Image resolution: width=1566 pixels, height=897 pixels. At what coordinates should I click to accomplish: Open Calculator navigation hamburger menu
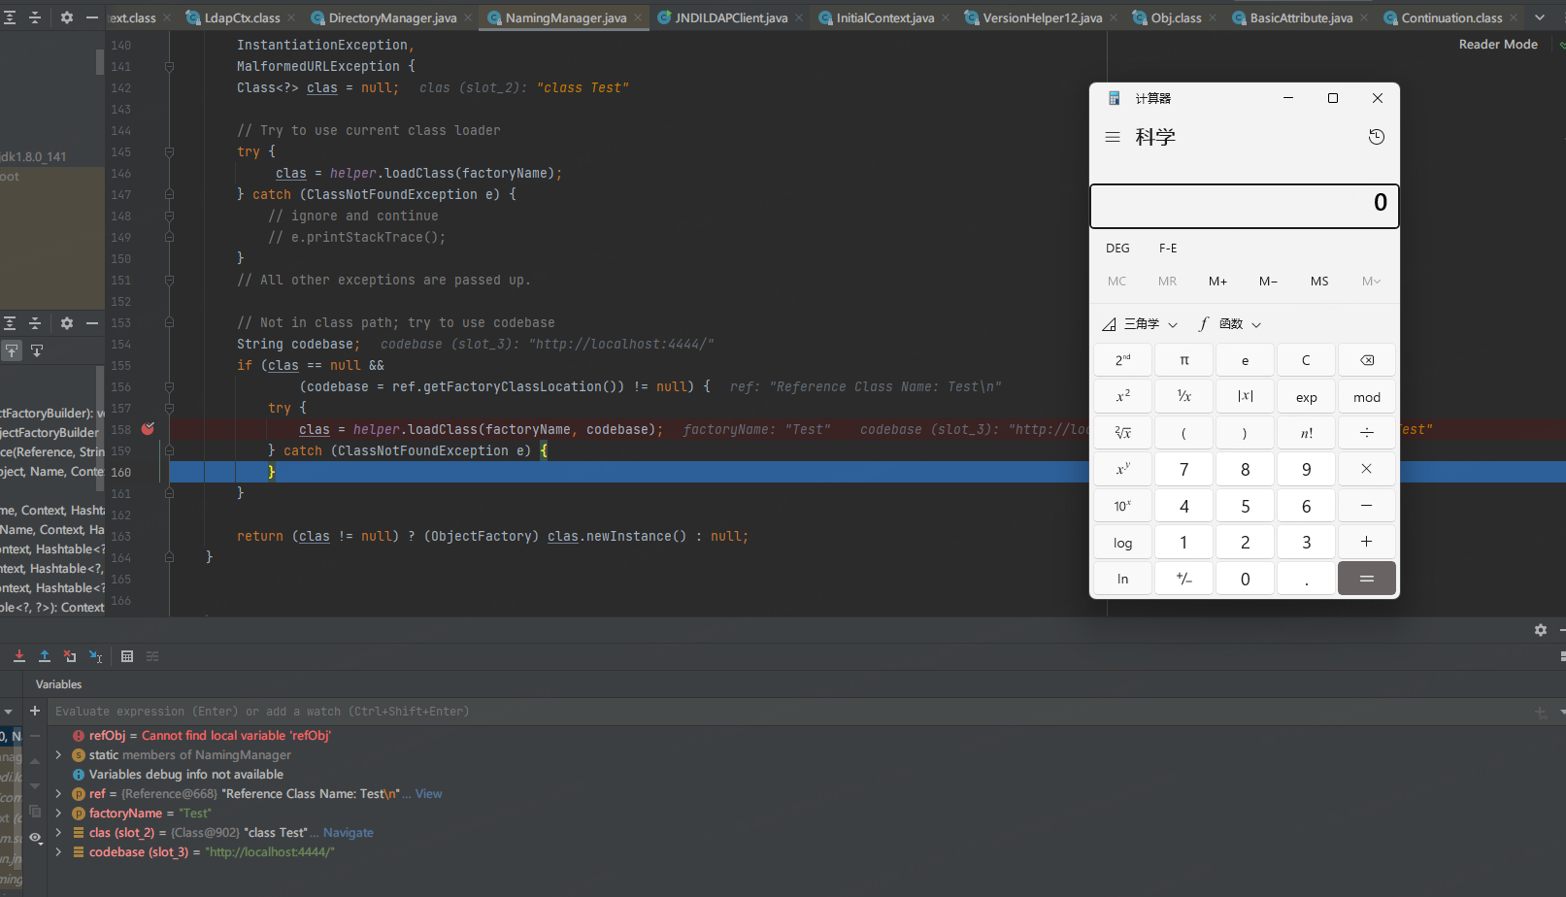[x=1113, y=137]
